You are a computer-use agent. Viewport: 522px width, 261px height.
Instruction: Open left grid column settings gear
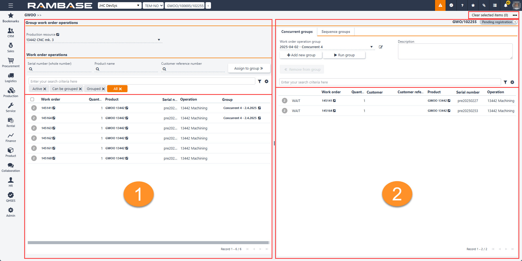[266, 81]
